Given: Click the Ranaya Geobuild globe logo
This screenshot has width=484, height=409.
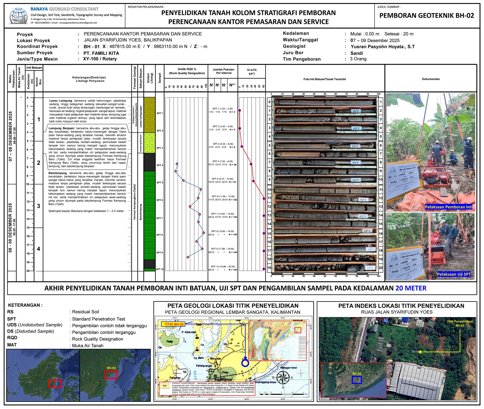Looking at the screenshot, I should pos(19,16).
